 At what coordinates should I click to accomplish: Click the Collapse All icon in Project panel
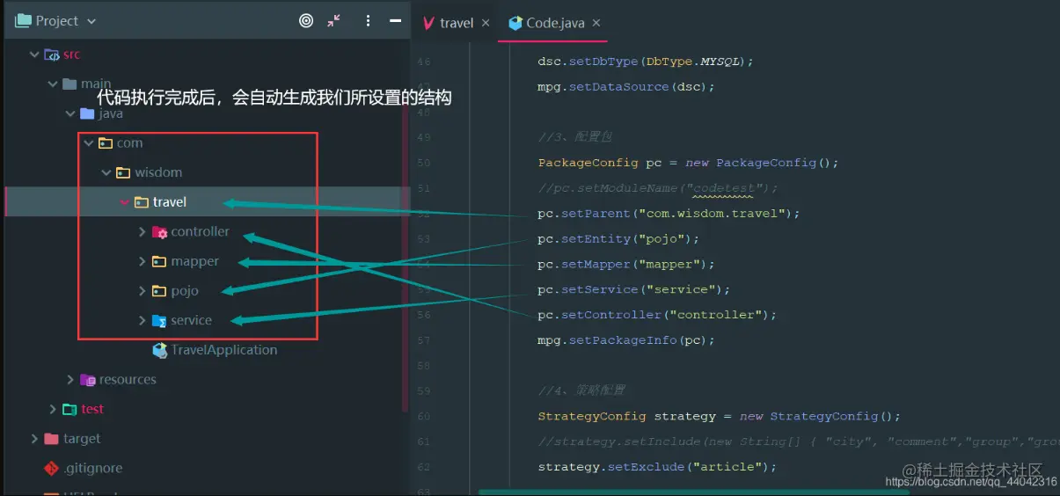tap(334, 21)
